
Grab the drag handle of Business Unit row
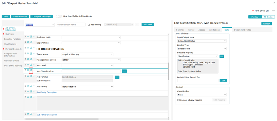25,37
